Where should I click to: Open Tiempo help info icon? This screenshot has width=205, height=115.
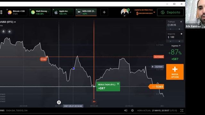[x=181, y=22]
